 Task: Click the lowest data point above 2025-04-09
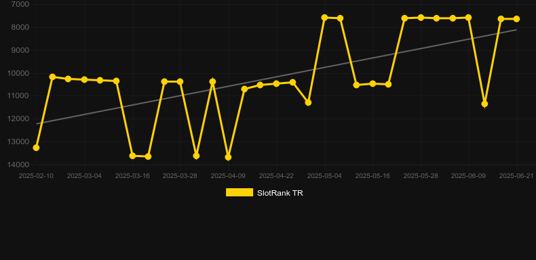click(228, 157)
